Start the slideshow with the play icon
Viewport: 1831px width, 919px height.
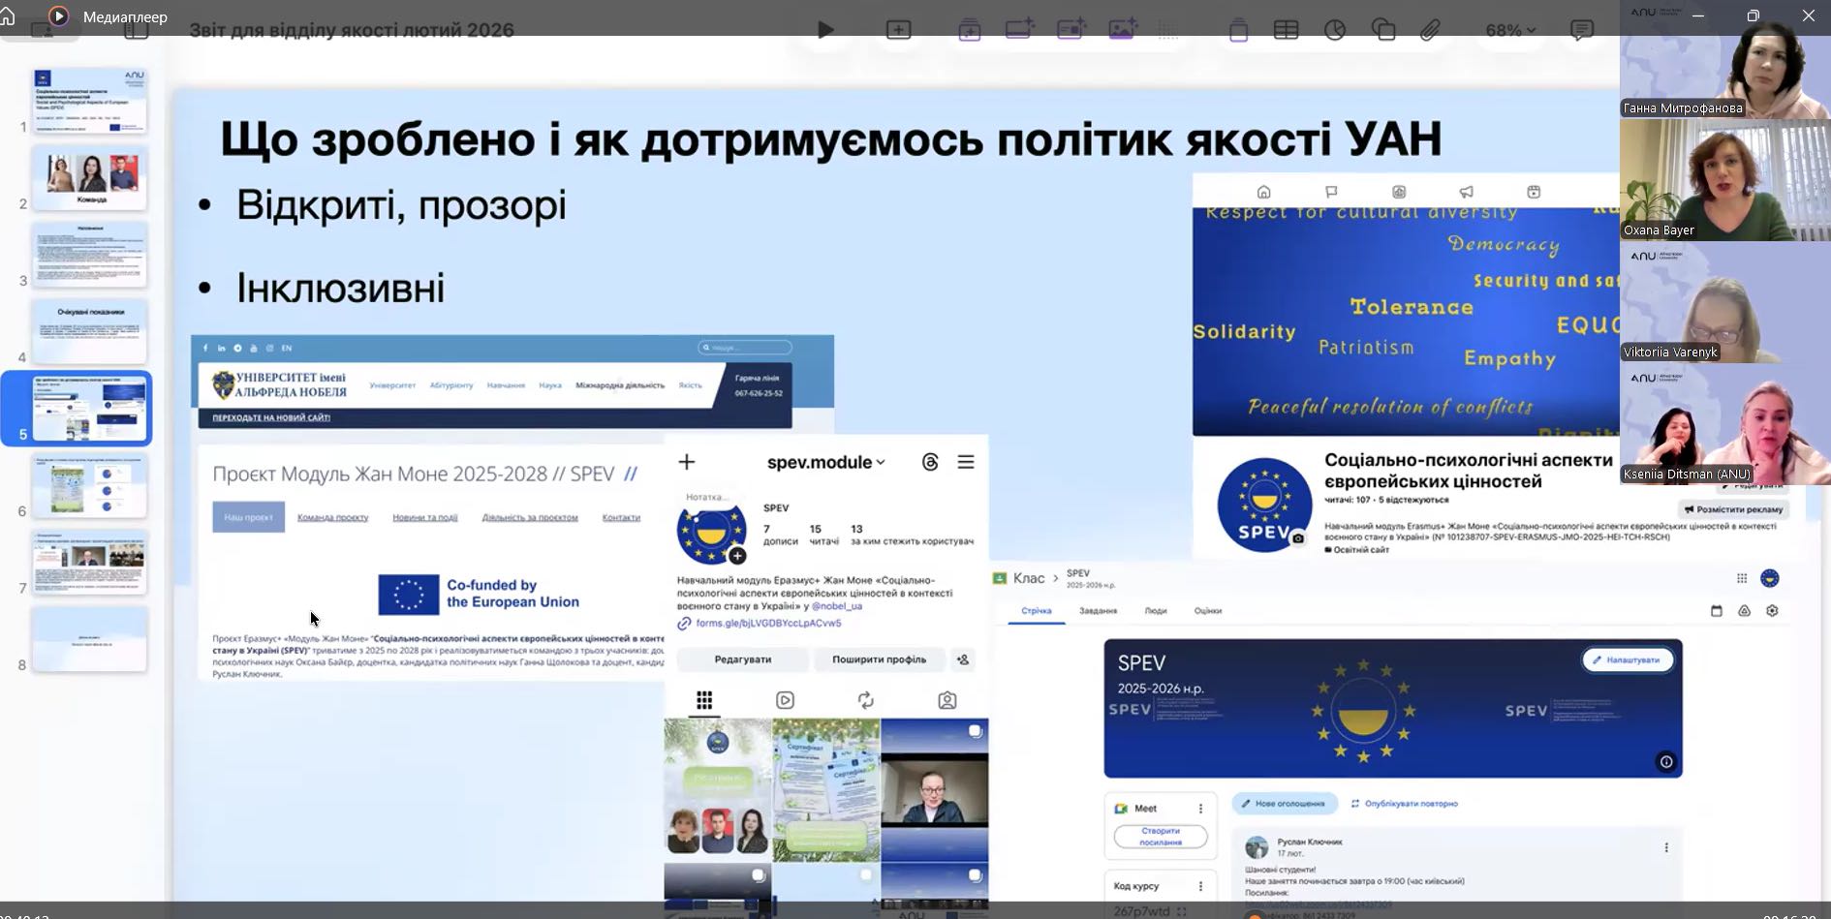coord(824,30)
